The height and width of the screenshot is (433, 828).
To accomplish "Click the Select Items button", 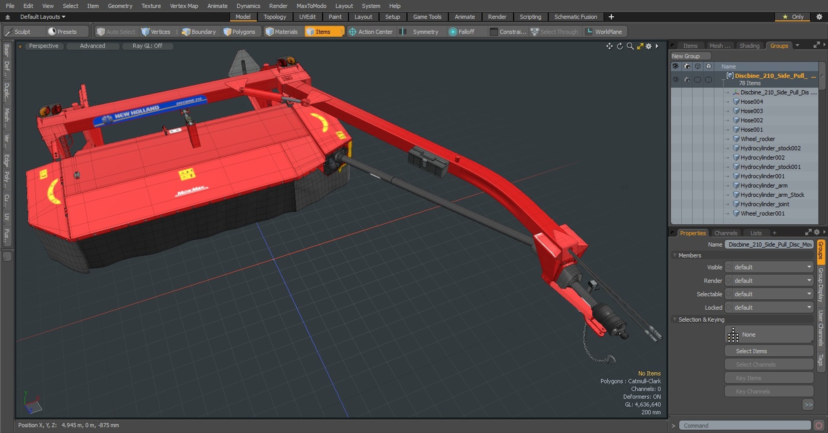I will click(769, 351).
